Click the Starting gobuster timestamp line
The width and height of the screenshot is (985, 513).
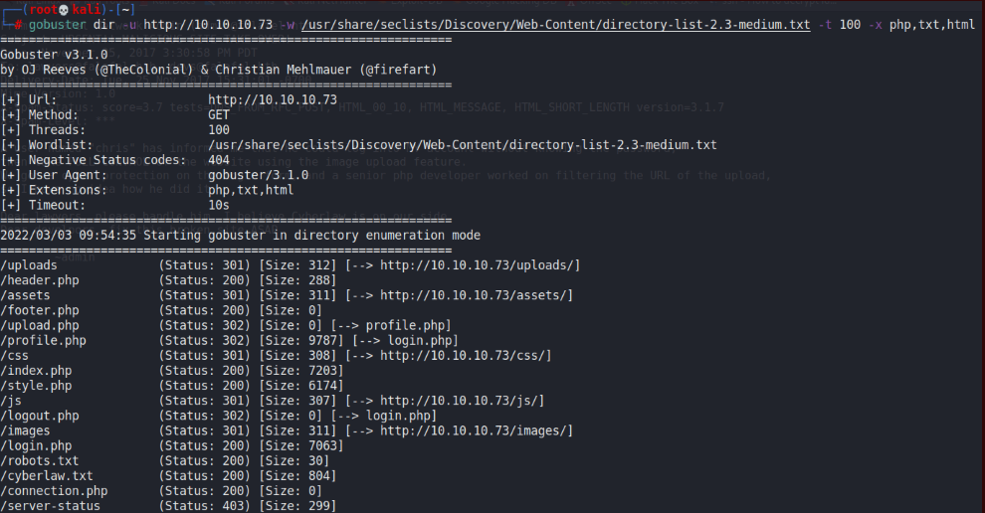click(x=240, y=236)
